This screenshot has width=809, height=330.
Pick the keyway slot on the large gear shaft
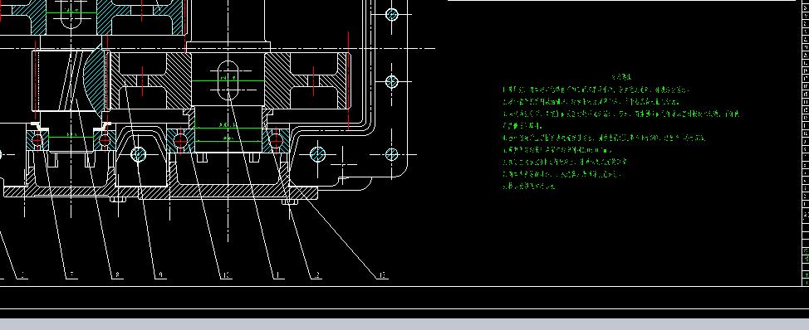pos(228,80)
